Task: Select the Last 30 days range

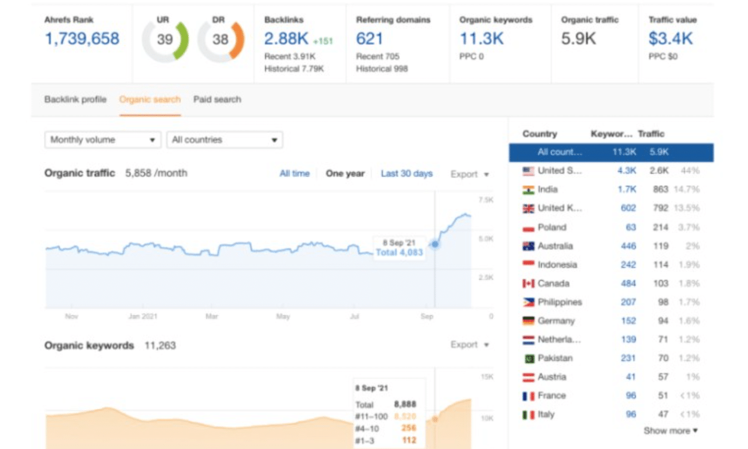Action: pyautogui.click(x=407, y=173)
